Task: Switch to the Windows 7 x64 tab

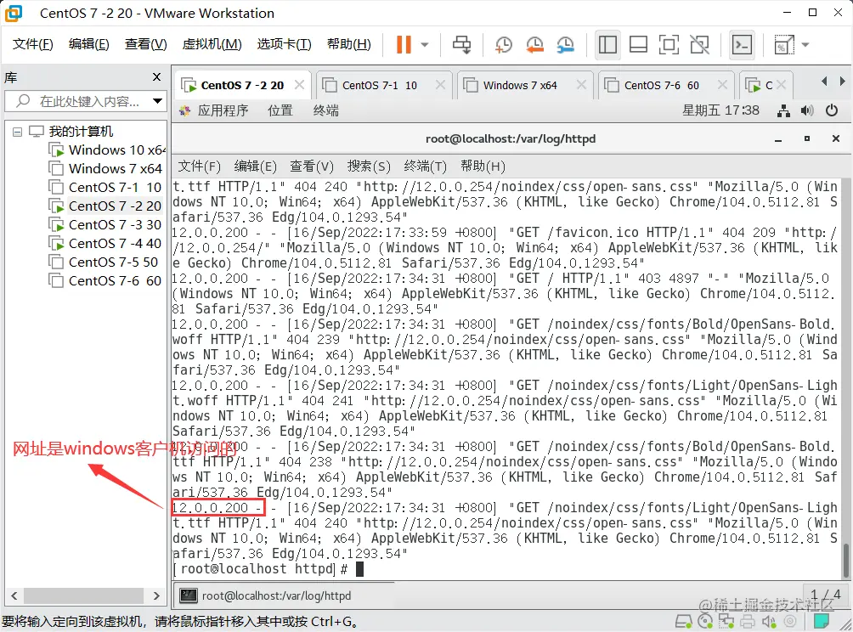Action: tap(522, 85)
